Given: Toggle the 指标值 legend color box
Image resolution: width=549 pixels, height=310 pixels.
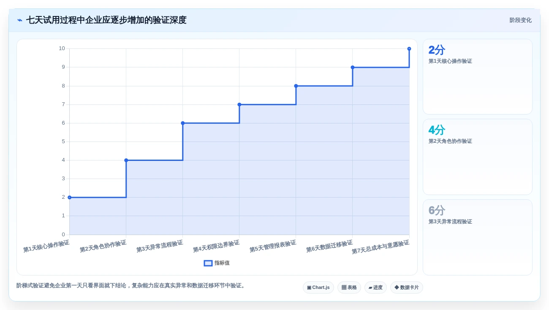Looking at the screenshot, I should 208,263.
